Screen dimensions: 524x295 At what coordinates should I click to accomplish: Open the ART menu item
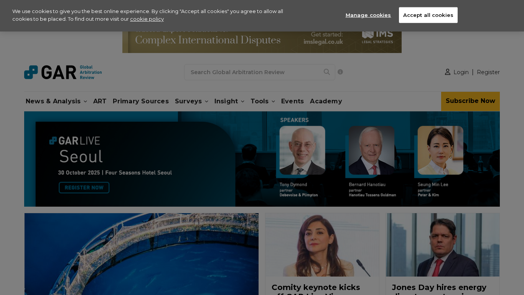pyautogui.click(x=100, y=101)
